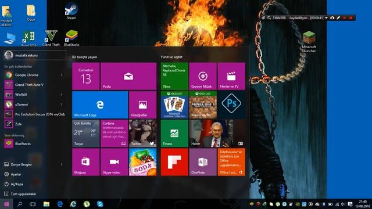Launch the Minecraft Windows 10 tile
This screenshot has width=372, height=209.
pos(203,105)
